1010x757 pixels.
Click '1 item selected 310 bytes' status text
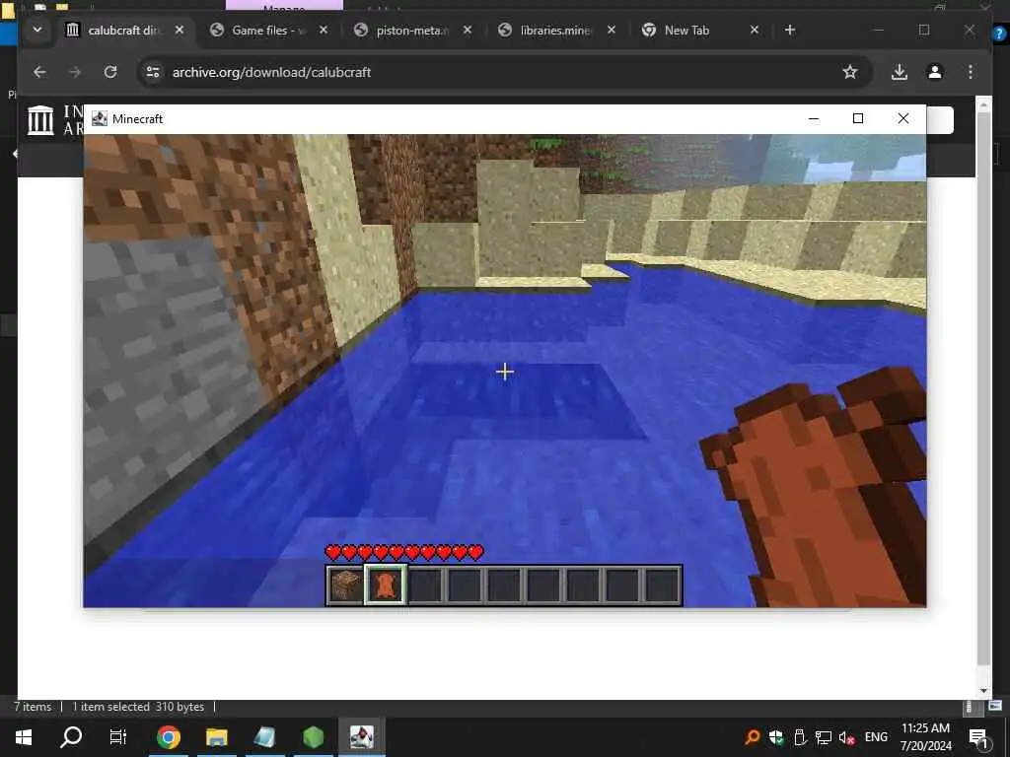(x=138, y=707)
